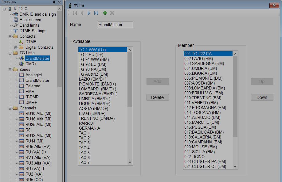Viewport: 282px width, 182px height.
Task: Click the Boot screen icon
Action: click(16, 20)
